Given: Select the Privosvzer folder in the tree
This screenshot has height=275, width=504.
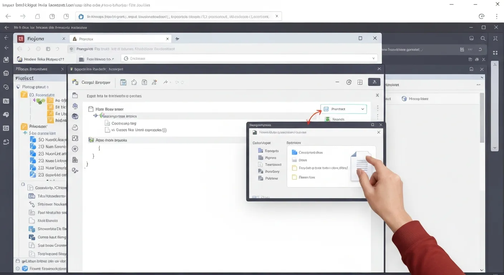Looking at the screenshot, I should click(38, 126).
